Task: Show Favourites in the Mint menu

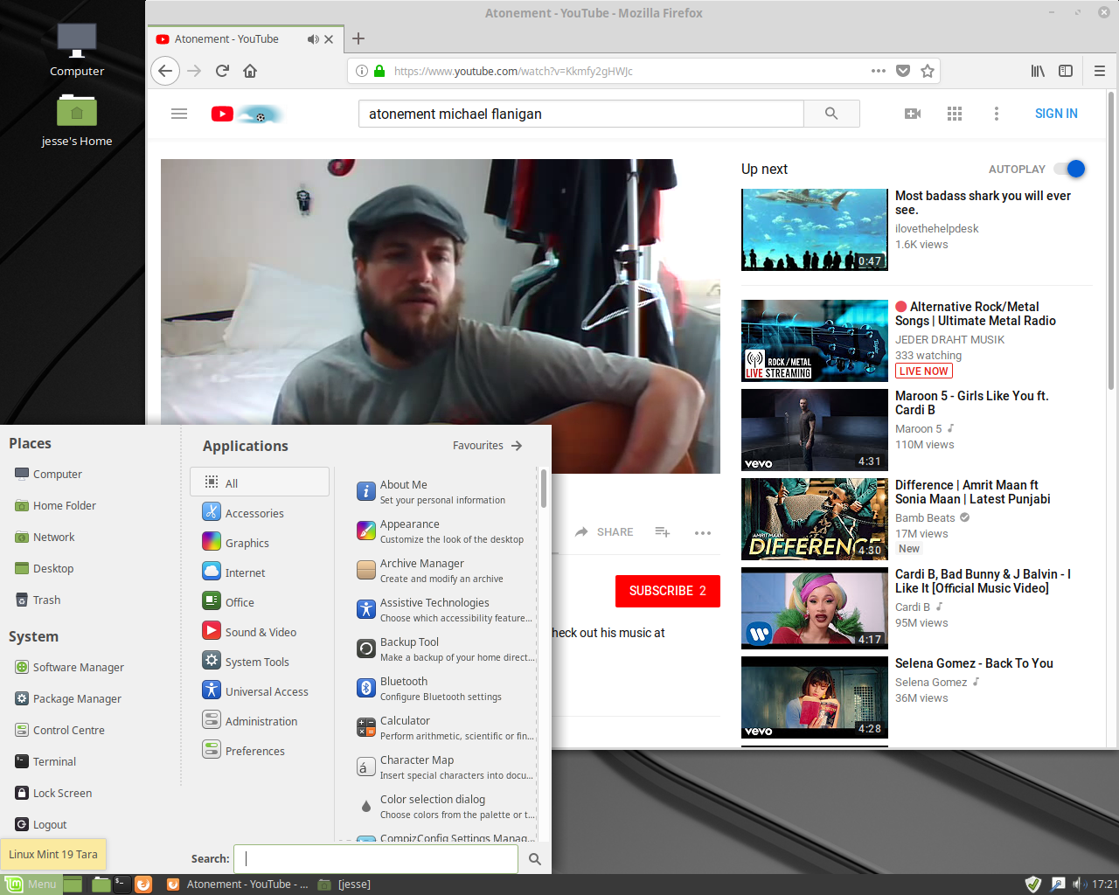Action: pyautogui.click(x=487, y=446)
